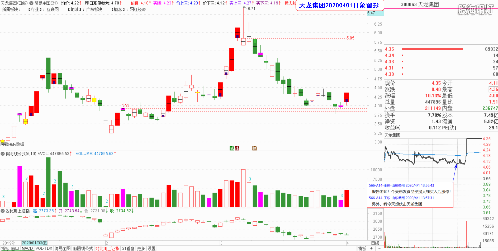Select the 假阴线公式 indicator tab
498x251 pixels.
pyautogui.click(x=83, y=248)
